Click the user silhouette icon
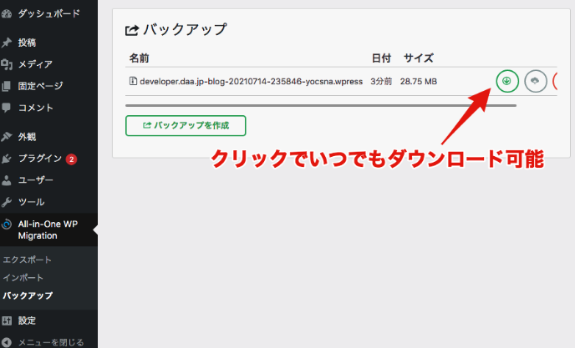Image resolution: width=575 pixels, height=348 pixels. tap(7, 180)
